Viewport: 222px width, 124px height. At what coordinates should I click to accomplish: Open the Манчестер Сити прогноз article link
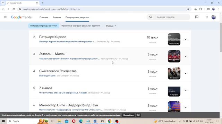(71, 110)
